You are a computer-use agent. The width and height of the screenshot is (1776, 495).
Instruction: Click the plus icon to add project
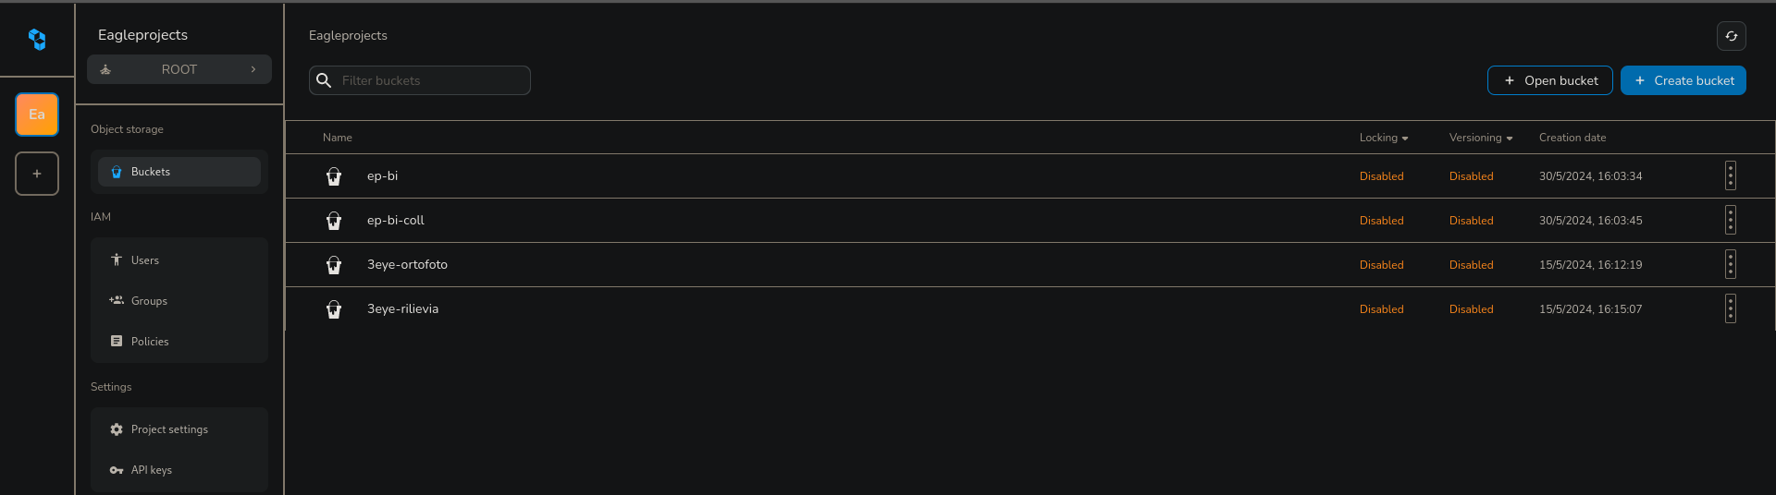[37, 174]
